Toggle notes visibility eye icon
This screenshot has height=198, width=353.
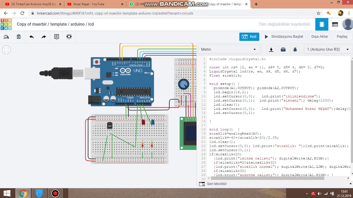(69, 37)
